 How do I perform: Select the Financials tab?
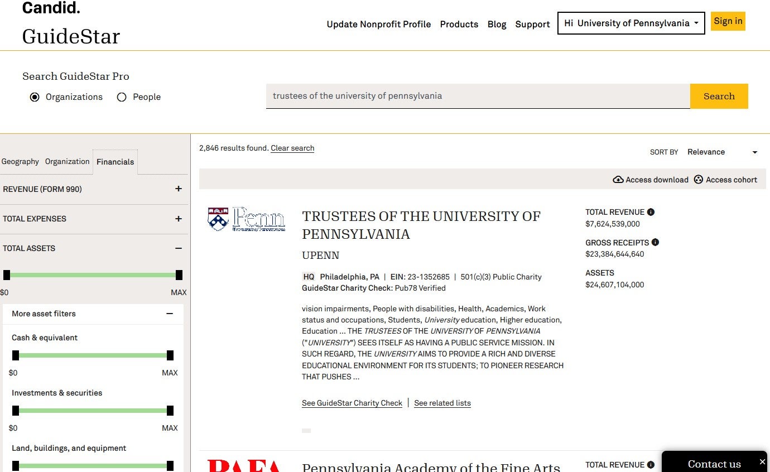(115, 162)
